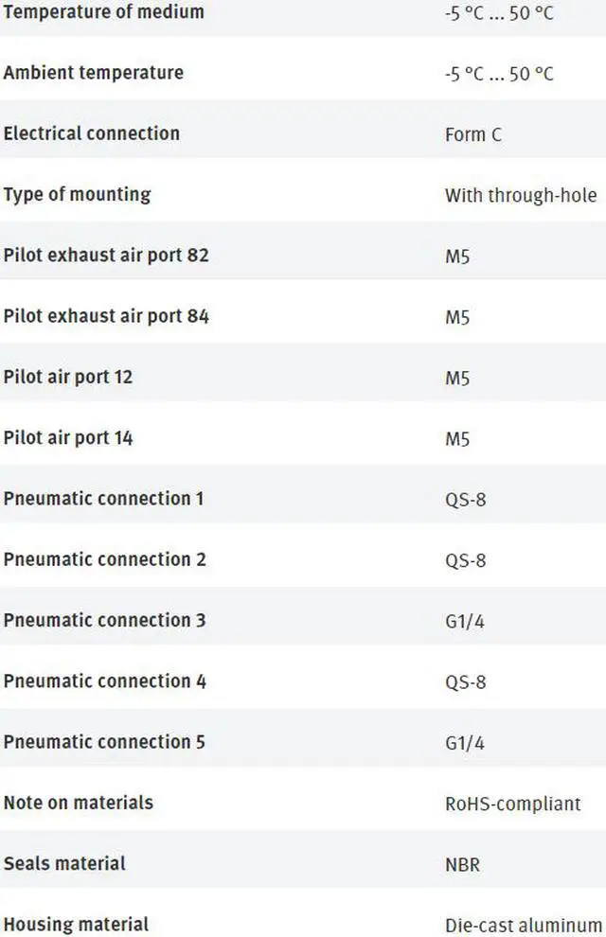The image size is (606, 937).
Task: Click the "Electrical connection" label
Action: pyautogui.click(x=91, y=133)
